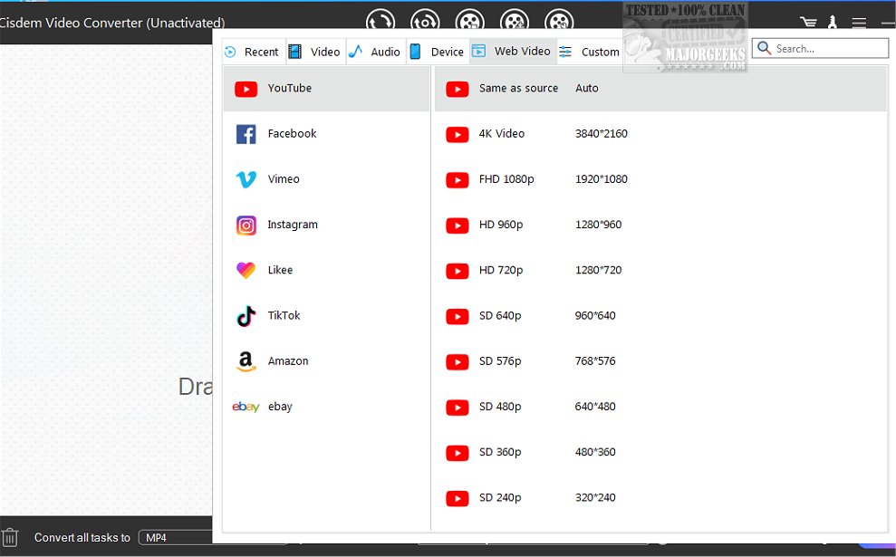Select Amazon in the site list
Image resolution: width=896 pixels, height=557 pixels.
326,361
